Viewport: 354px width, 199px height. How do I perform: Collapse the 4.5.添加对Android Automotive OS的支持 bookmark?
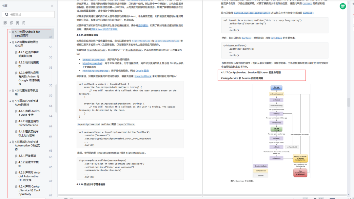pos(10,142)
